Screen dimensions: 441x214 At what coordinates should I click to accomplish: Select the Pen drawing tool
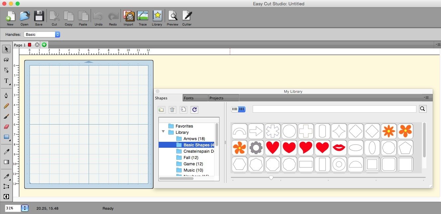point(6,95)
